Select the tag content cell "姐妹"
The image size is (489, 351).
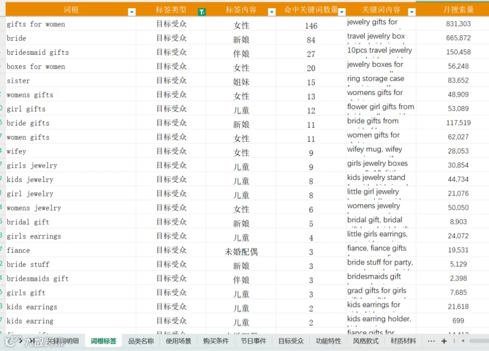[x=241, y=82]
